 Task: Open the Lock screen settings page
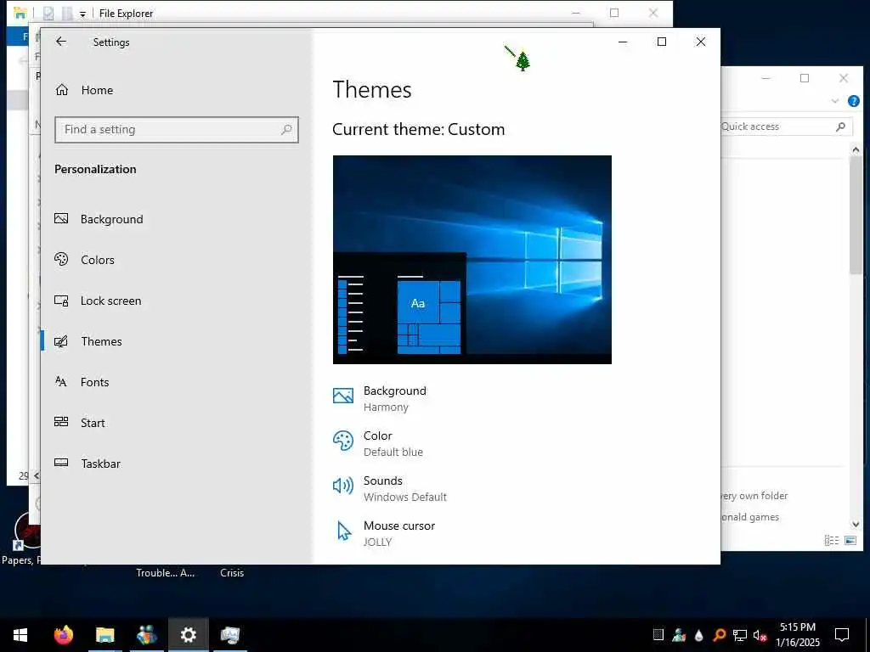point(111,301)
